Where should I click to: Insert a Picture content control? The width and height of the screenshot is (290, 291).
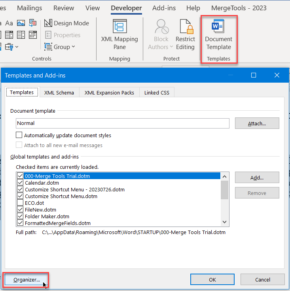point(21,23)
